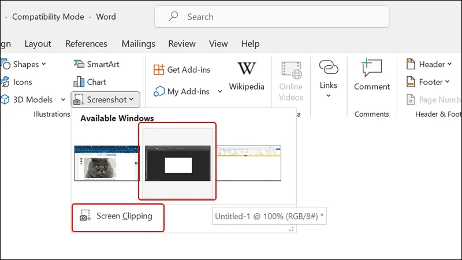Image resolution: width=462 pixels, height=260 pixels.
Task: Switch to the Layout tab
Action: pos(38,44)
